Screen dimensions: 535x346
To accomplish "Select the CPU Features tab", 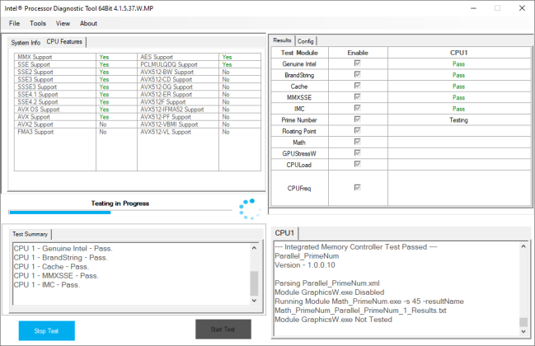I will 64,41.
